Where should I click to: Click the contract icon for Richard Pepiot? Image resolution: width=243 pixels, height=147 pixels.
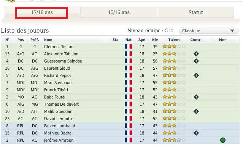(196, 75)
